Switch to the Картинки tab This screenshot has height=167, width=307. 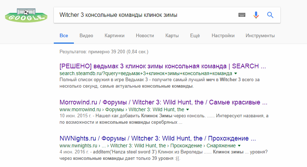pos(114,35)
